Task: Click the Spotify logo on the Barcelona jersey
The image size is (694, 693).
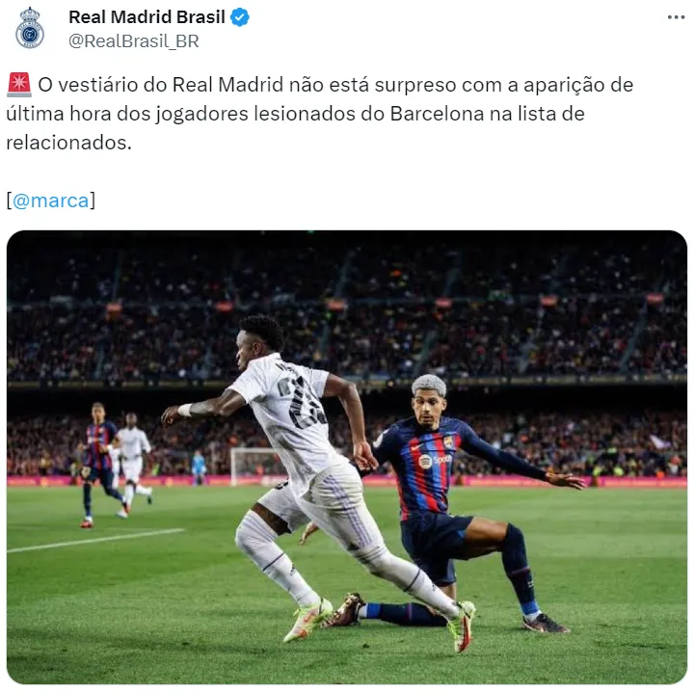Action: click(425, 462)
